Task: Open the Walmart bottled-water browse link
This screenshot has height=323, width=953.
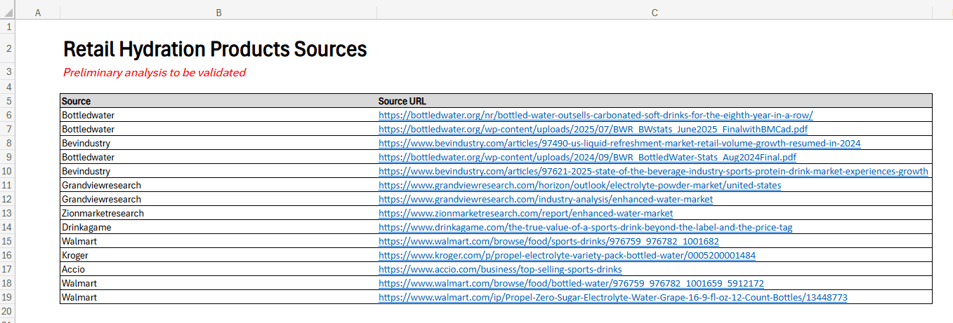Action: point(571,283)
